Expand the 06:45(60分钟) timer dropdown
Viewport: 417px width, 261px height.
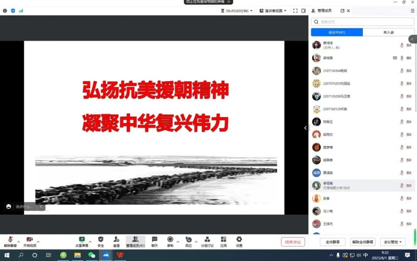click(237, 11)
